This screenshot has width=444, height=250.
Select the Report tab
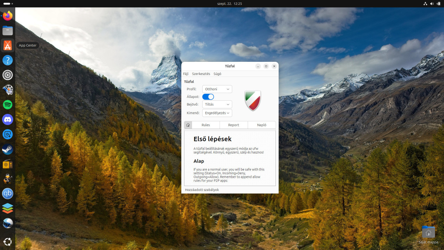coord(233,125)
